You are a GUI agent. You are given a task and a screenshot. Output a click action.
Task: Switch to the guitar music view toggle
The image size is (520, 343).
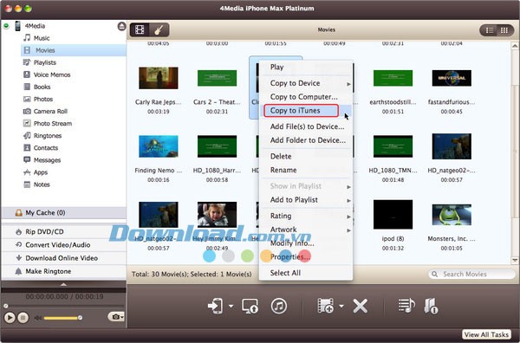pos(159,29)
